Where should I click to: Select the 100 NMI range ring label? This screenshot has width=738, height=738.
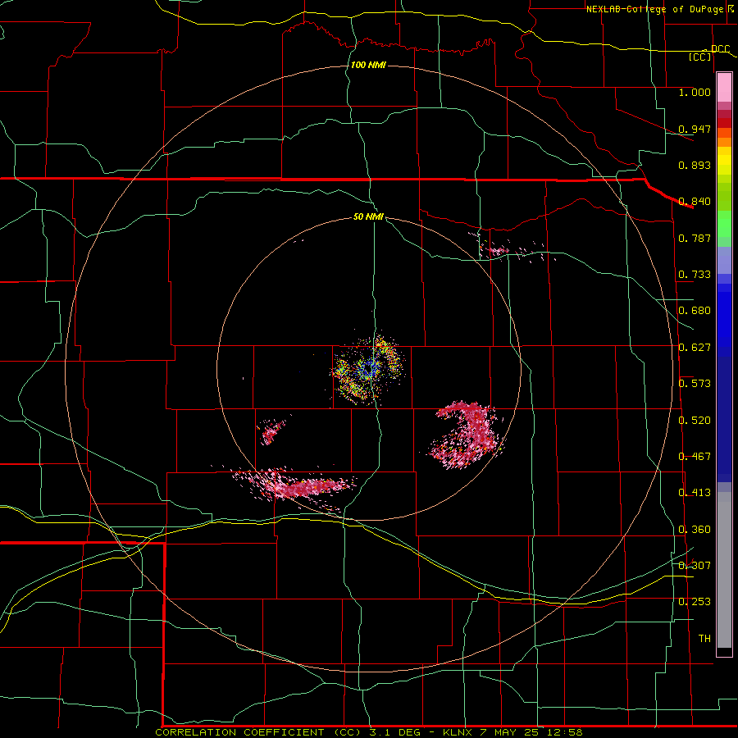368,65
